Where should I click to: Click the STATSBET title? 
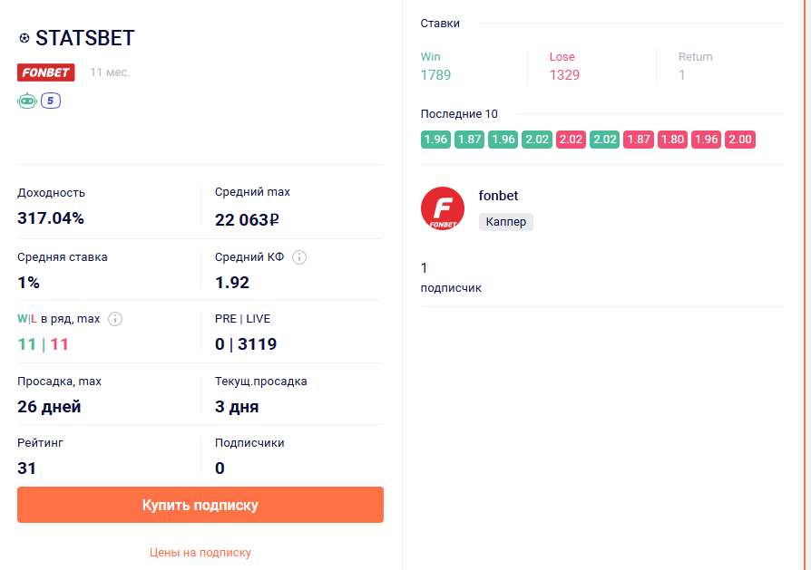85,38
